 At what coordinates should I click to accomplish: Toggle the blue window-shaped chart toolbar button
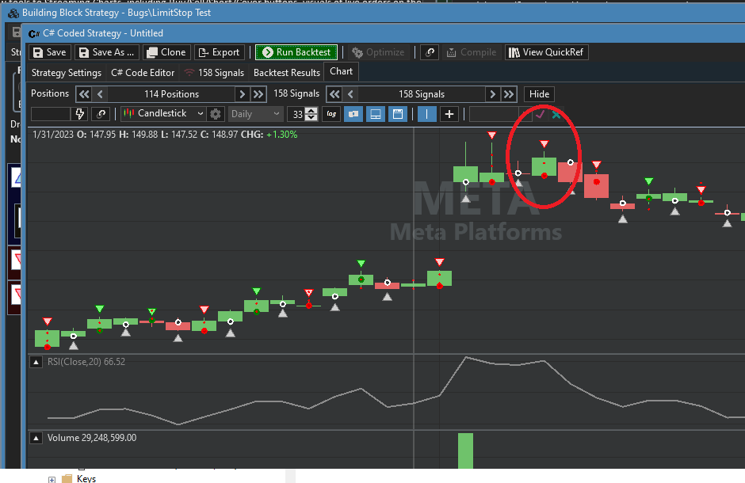[398, 114]
